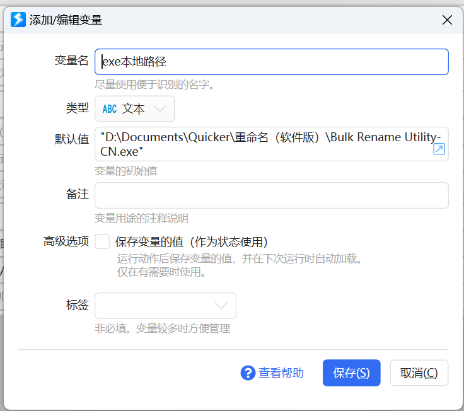Click the 取消(C) button
464x411 pixels.
click(419, 373)
